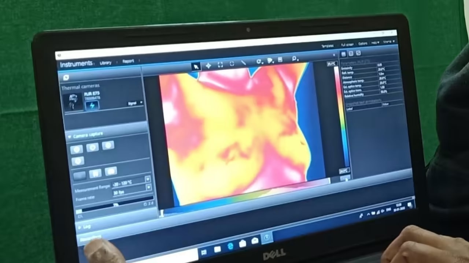The width and height of the screenshot is (469, 263).
Task: Click the active FLIR app taskbar icon
Action: [267, 238]
